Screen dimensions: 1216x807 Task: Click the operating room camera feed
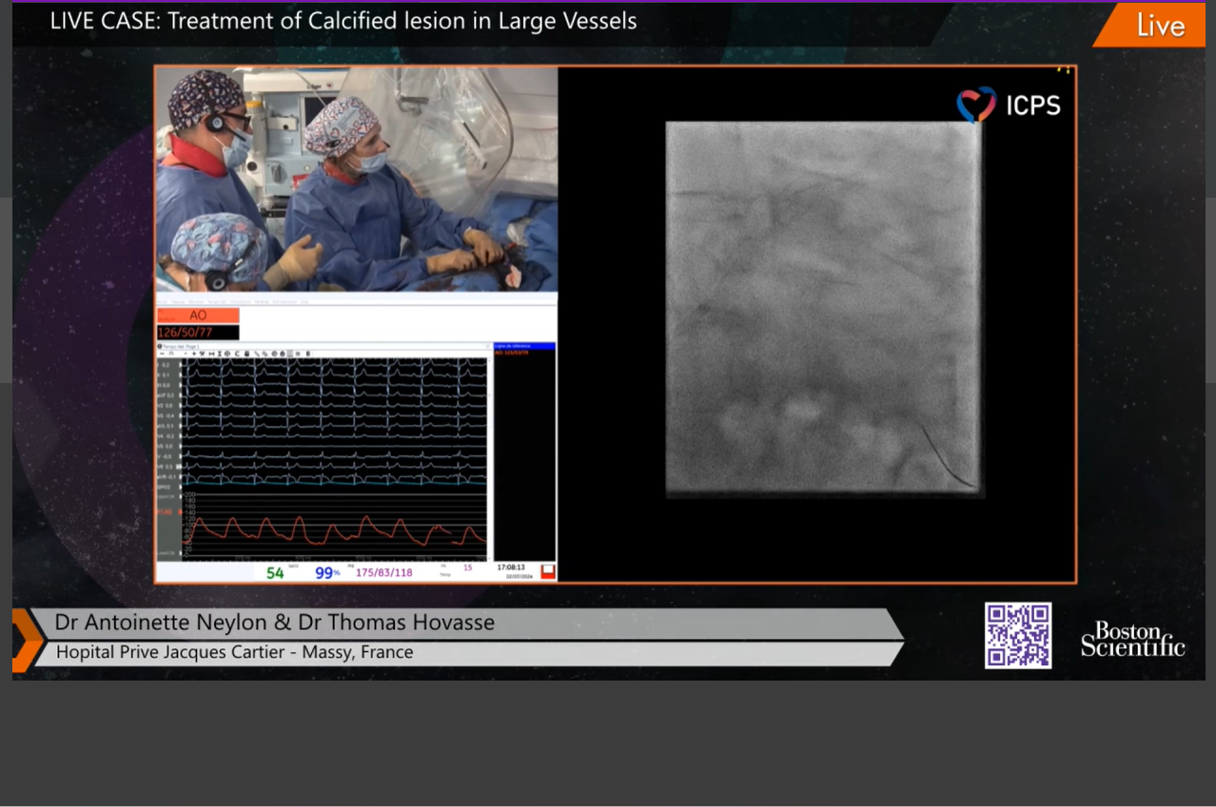[x=356, y=179]
